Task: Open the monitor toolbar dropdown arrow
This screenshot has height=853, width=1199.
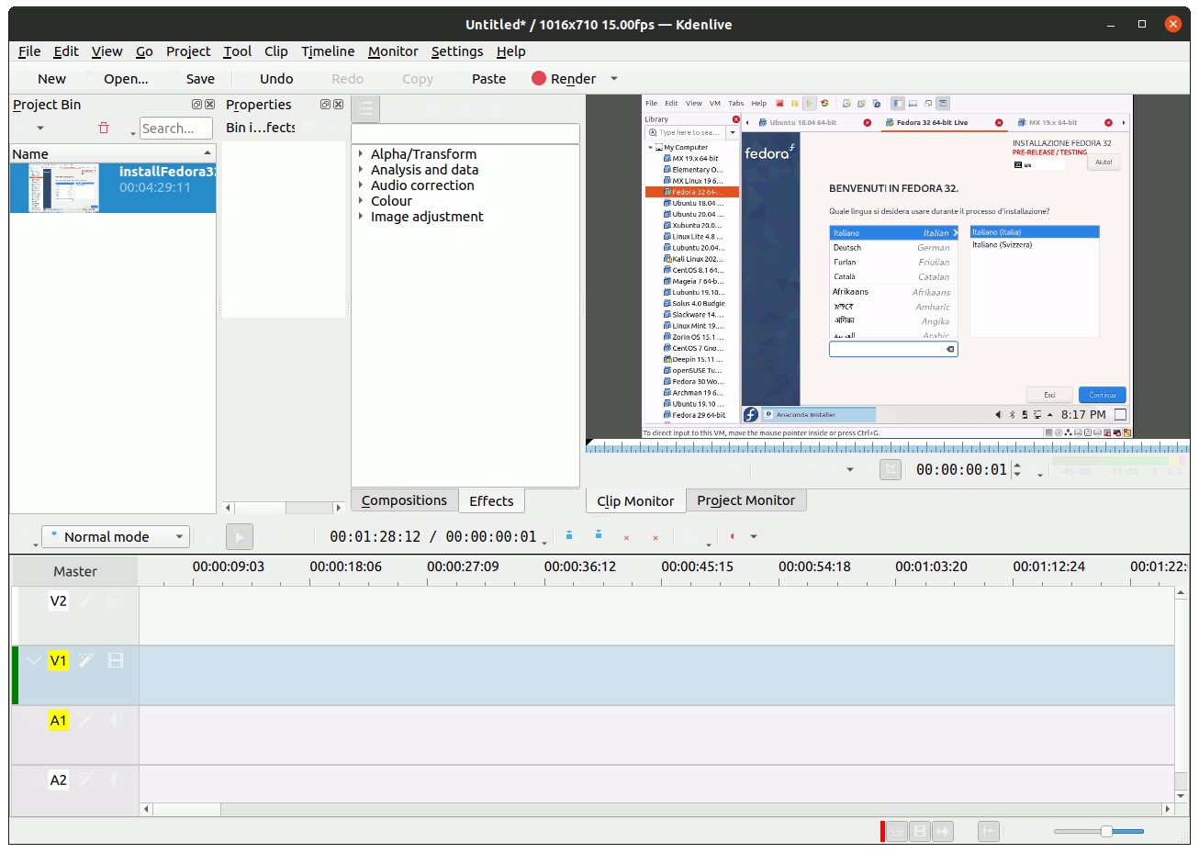Action: (850, 470)
